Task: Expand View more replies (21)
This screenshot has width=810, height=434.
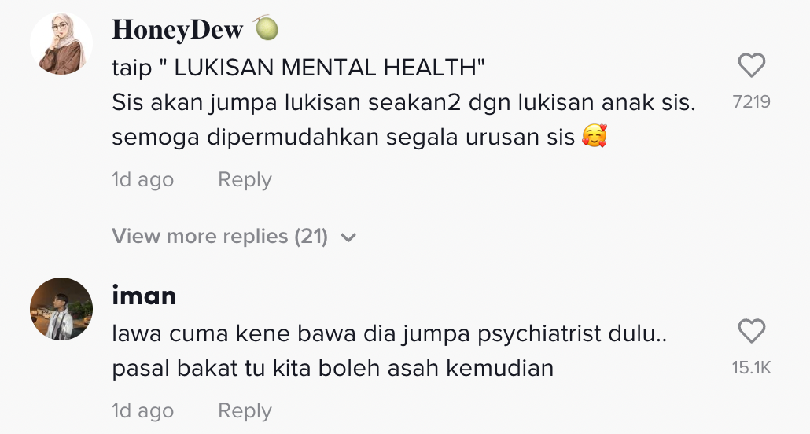Action: 234,236
